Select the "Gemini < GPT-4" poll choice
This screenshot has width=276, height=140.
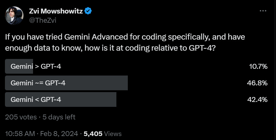36,99
